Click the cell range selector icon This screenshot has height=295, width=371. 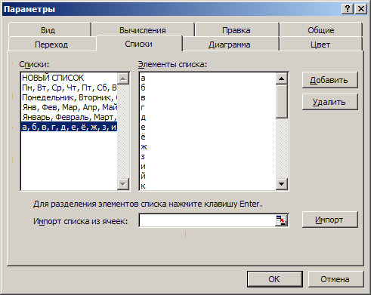click(282, 220)
